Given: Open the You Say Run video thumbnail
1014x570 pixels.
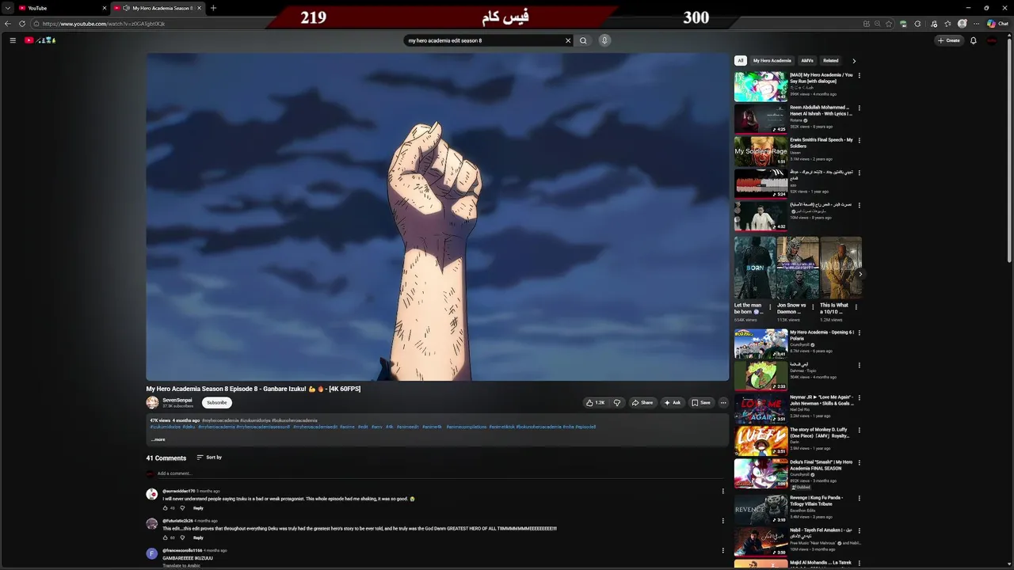Looking at the screenshot, I should [760, 86].
